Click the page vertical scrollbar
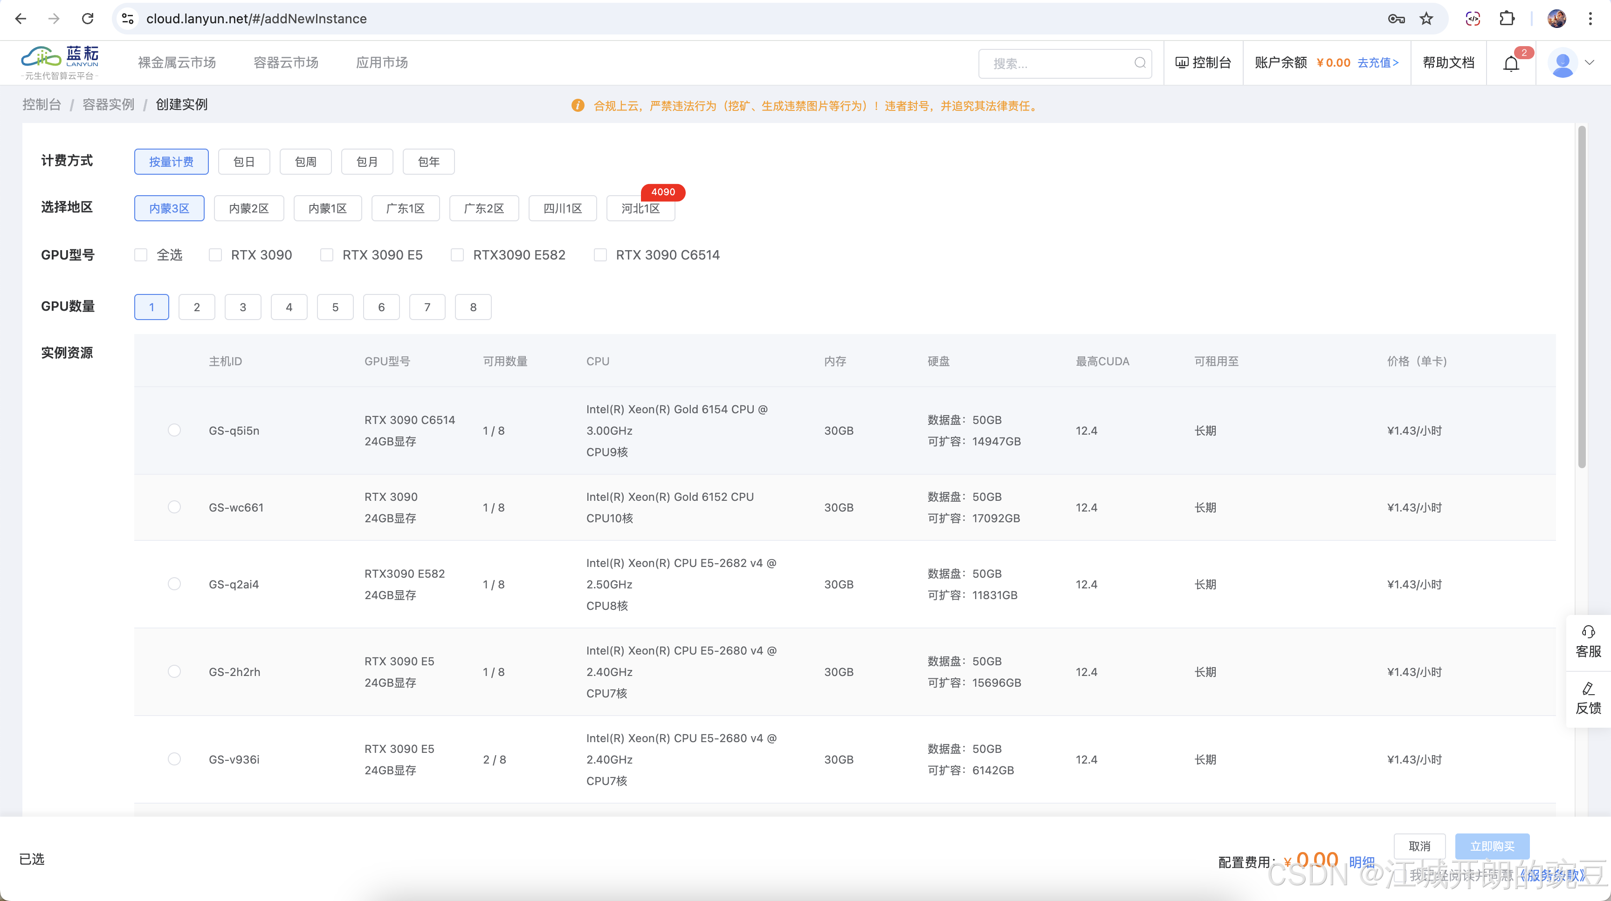This screenshot has width=1611, height=901. point(1582,297)
